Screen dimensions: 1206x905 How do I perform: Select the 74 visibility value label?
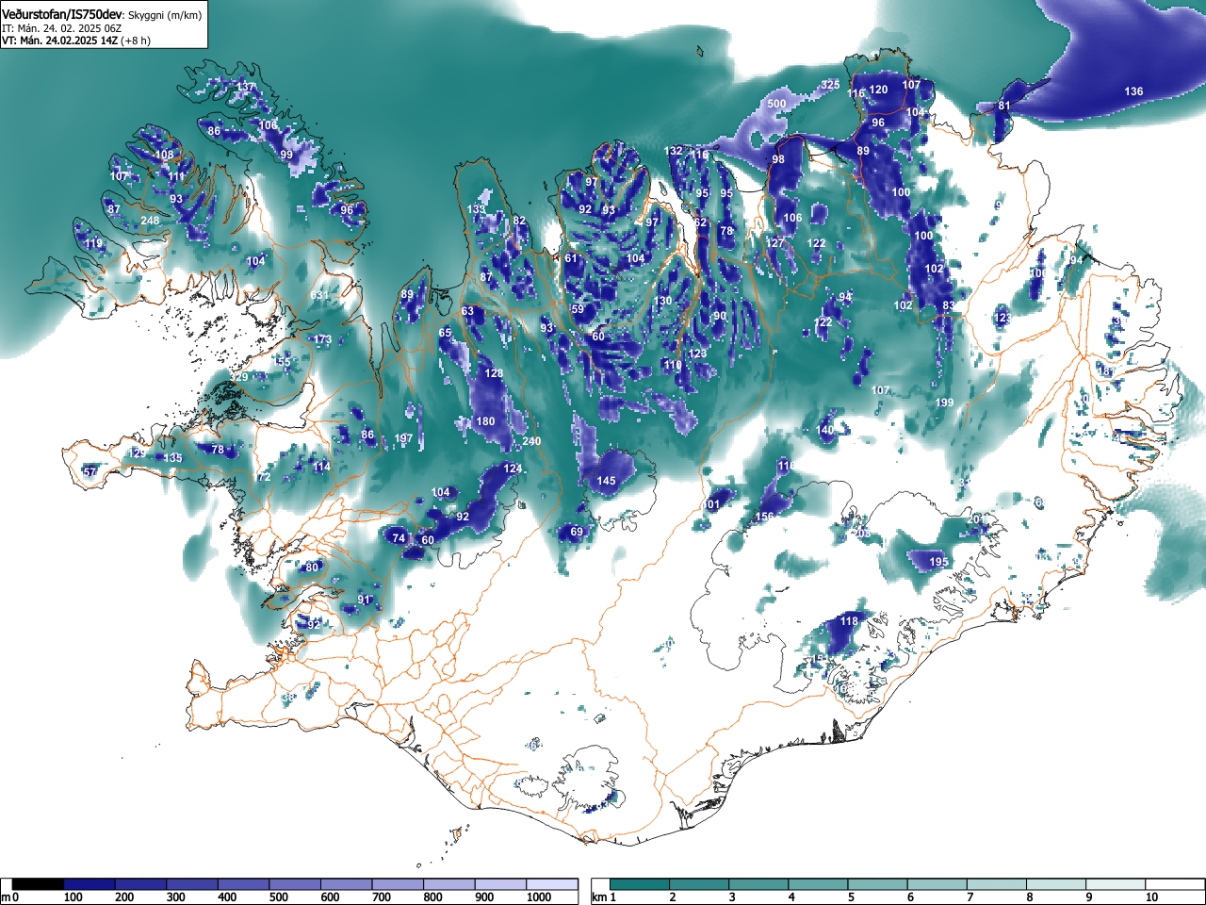click(x=399, y=538)
